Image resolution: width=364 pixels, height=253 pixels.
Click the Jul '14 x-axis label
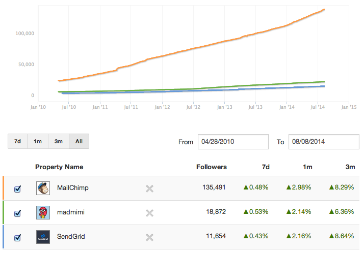point(318,107)
